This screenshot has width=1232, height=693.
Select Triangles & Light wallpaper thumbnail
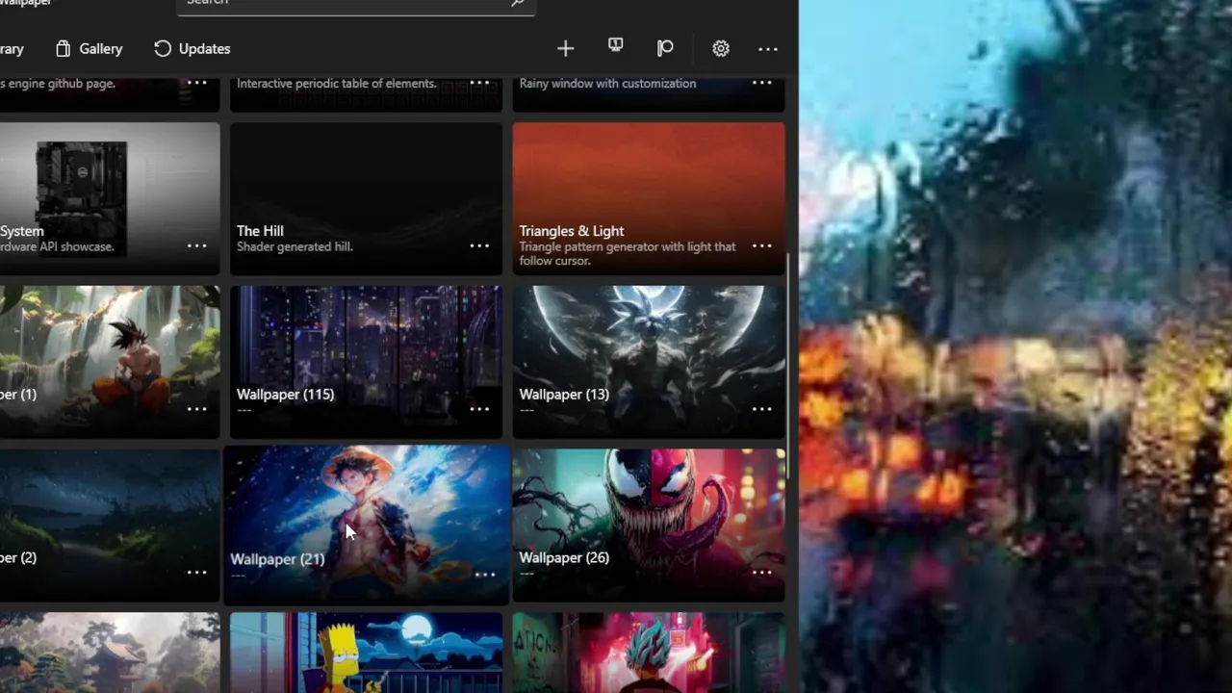pyautogui.click(x=649, y=198)
